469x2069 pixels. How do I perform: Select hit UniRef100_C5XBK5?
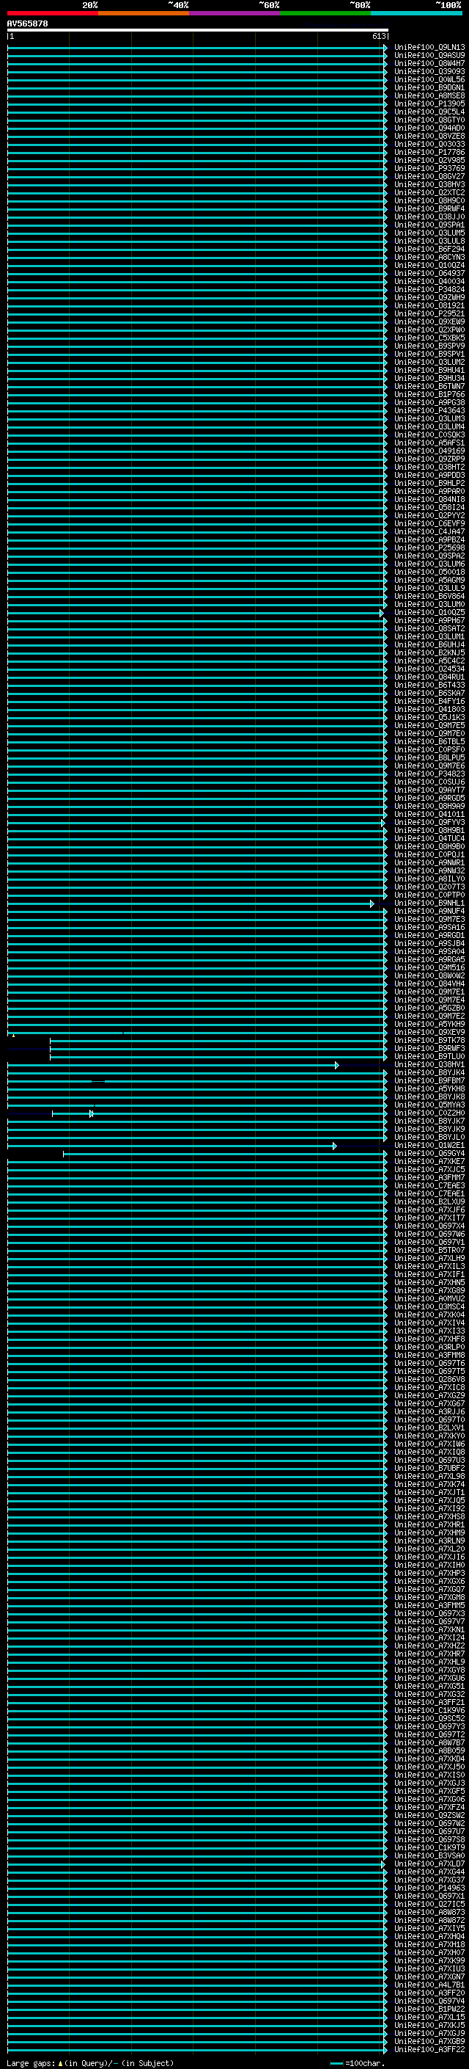429,338
